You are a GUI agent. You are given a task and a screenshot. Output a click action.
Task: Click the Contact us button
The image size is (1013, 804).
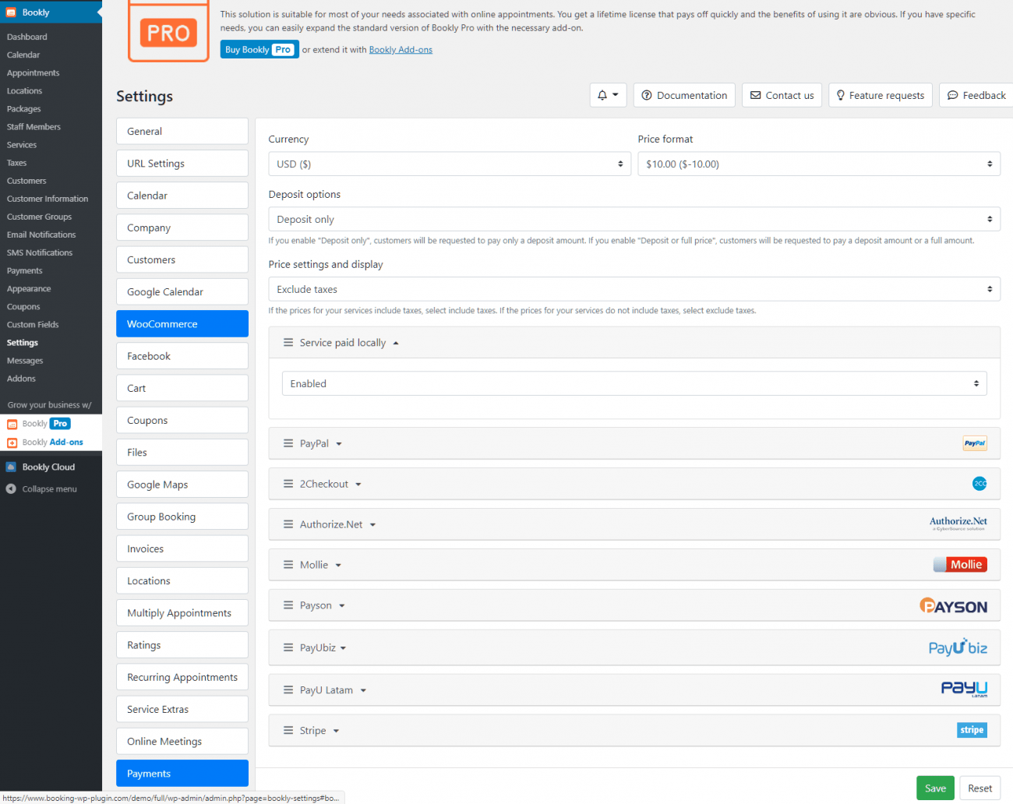pyautogui.click(x=782, y=95)
